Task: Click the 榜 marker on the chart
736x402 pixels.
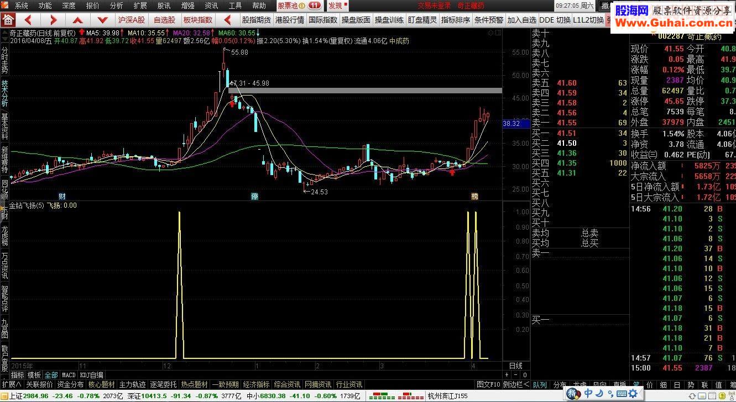Action: 474,196
